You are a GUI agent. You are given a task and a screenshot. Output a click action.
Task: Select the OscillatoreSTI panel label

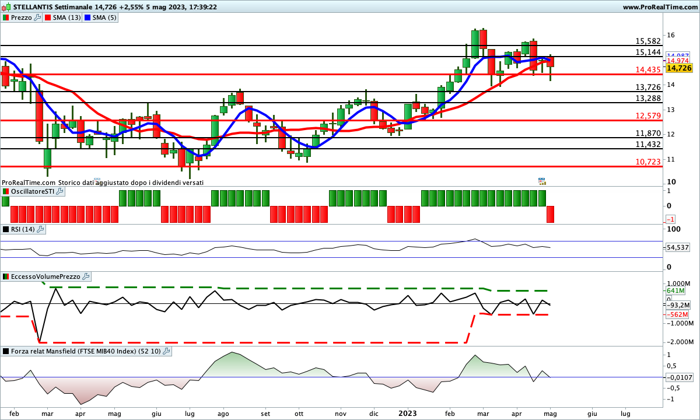[33, 191]
